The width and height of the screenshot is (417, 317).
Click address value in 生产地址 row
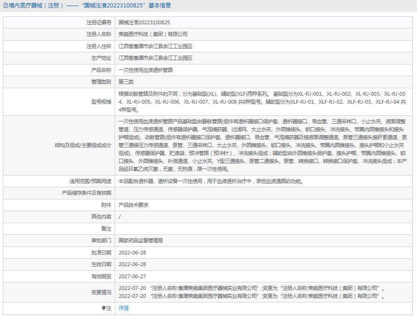155,58
